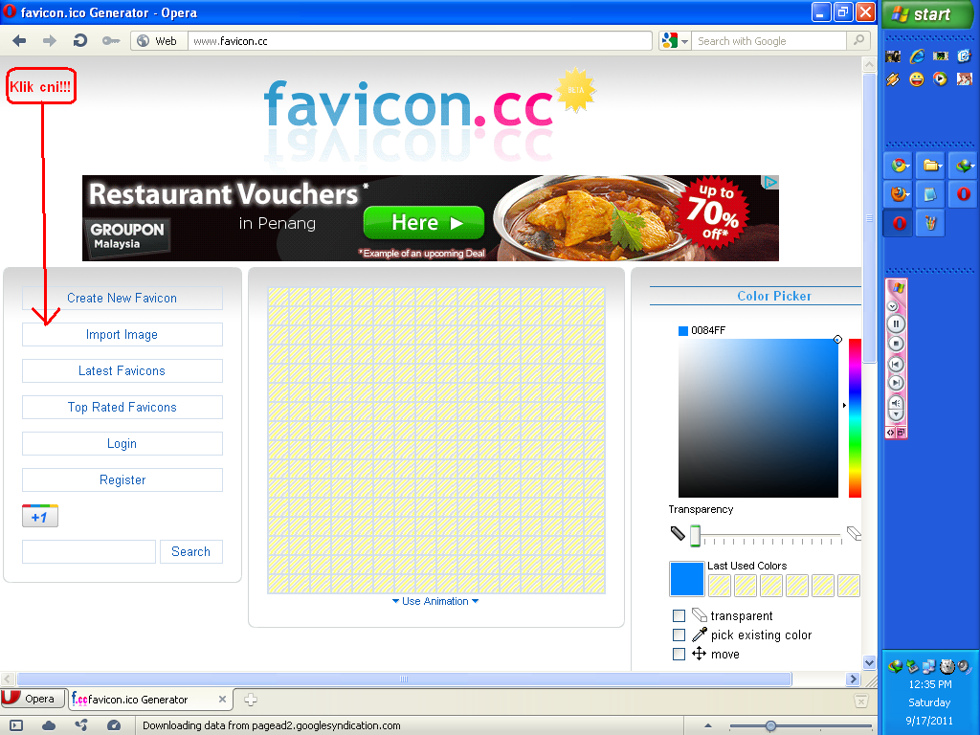Select the opaque pencil icon beside transparency slider
Viewport: 980px width, 735px height.
coord(678,533)
